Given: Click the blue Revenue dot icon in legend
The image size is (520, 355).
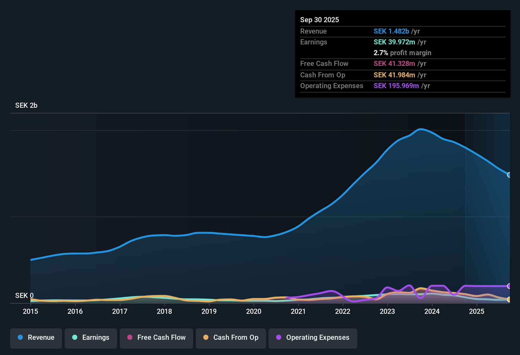Looking at the screenshot, I should (x=20, y=338).
